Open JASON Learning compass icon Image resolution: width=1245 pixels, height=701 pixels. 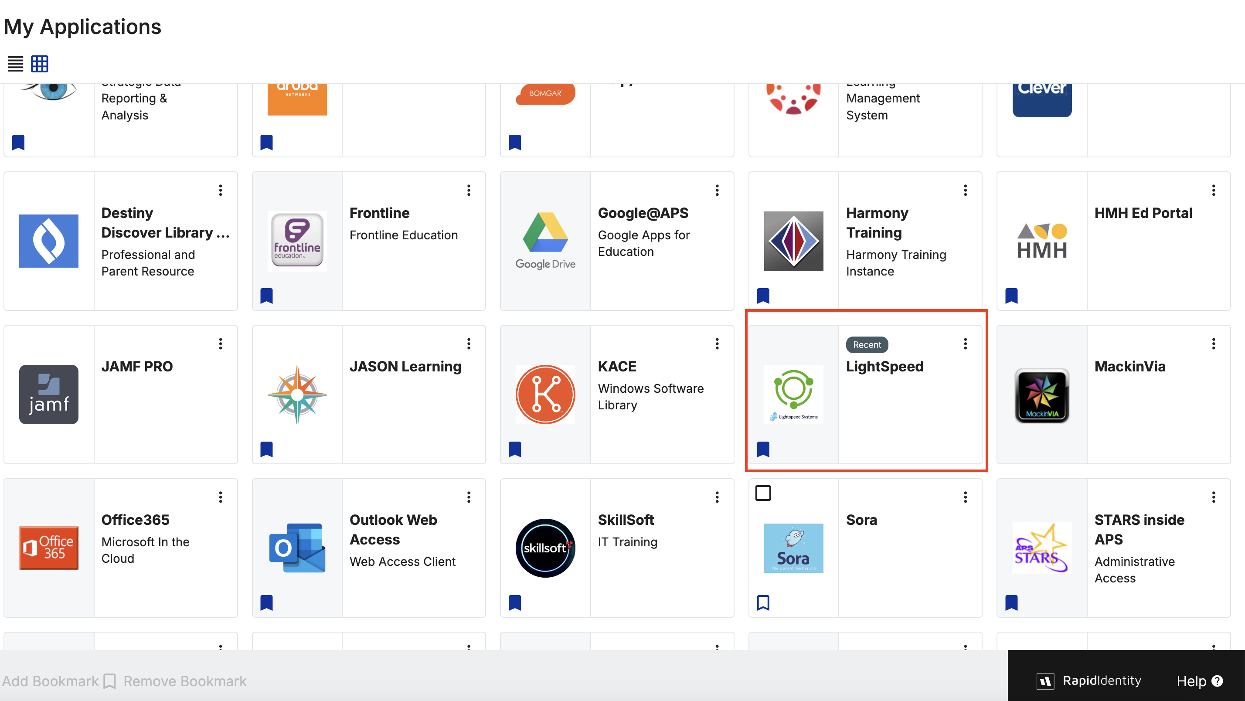click(x=297, y=394)
